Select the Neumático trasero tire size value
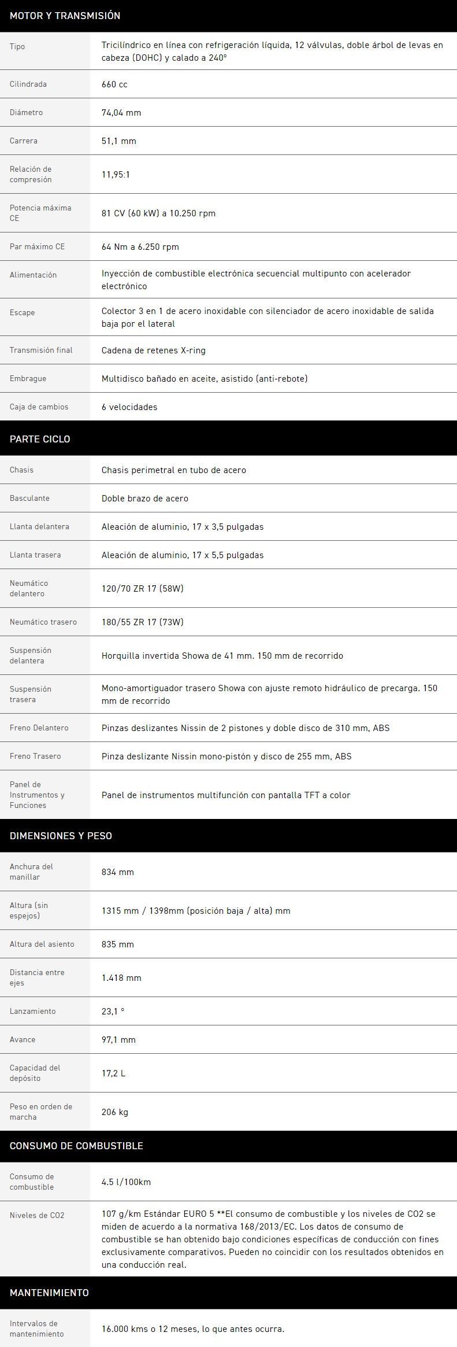The image size is (457, 1347). [x=143, y=622]
